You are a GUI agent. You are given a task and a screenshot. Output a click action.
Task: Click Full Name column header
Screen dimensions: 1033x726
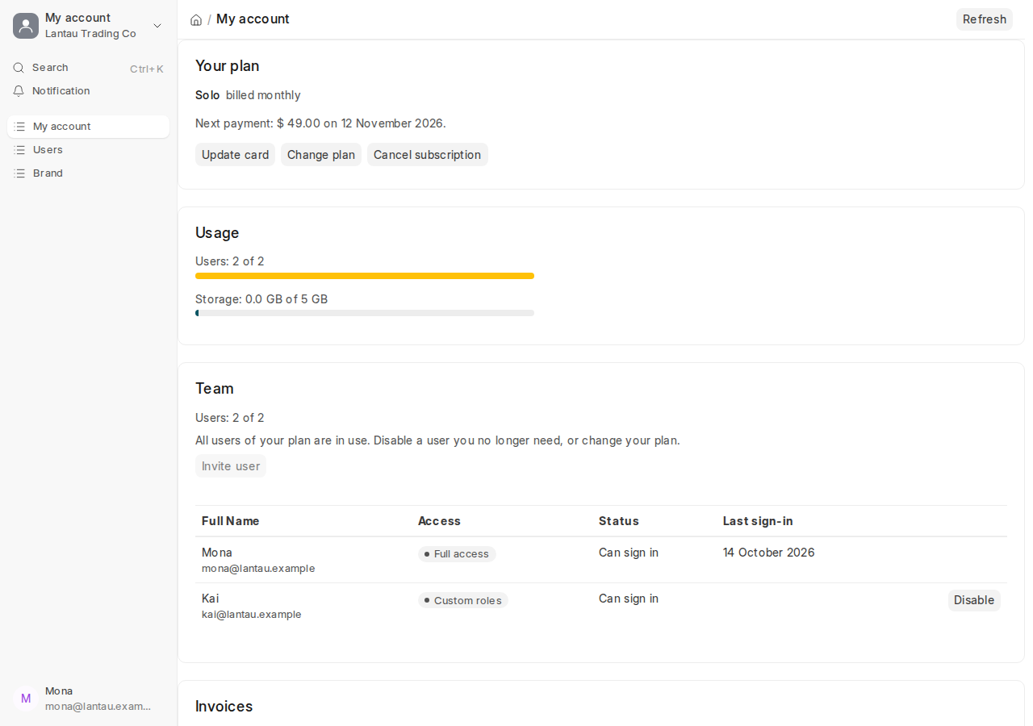231,521
